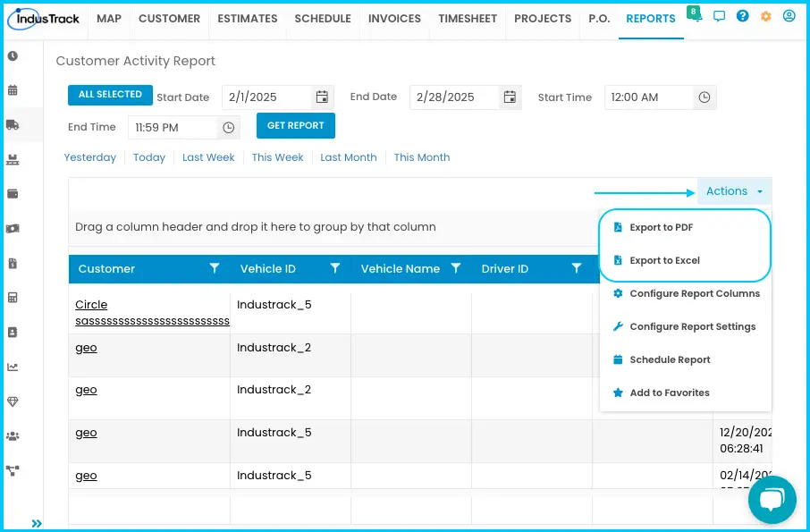Open the Circle customer link
This screenshot has height=532, width=810.
152,312
